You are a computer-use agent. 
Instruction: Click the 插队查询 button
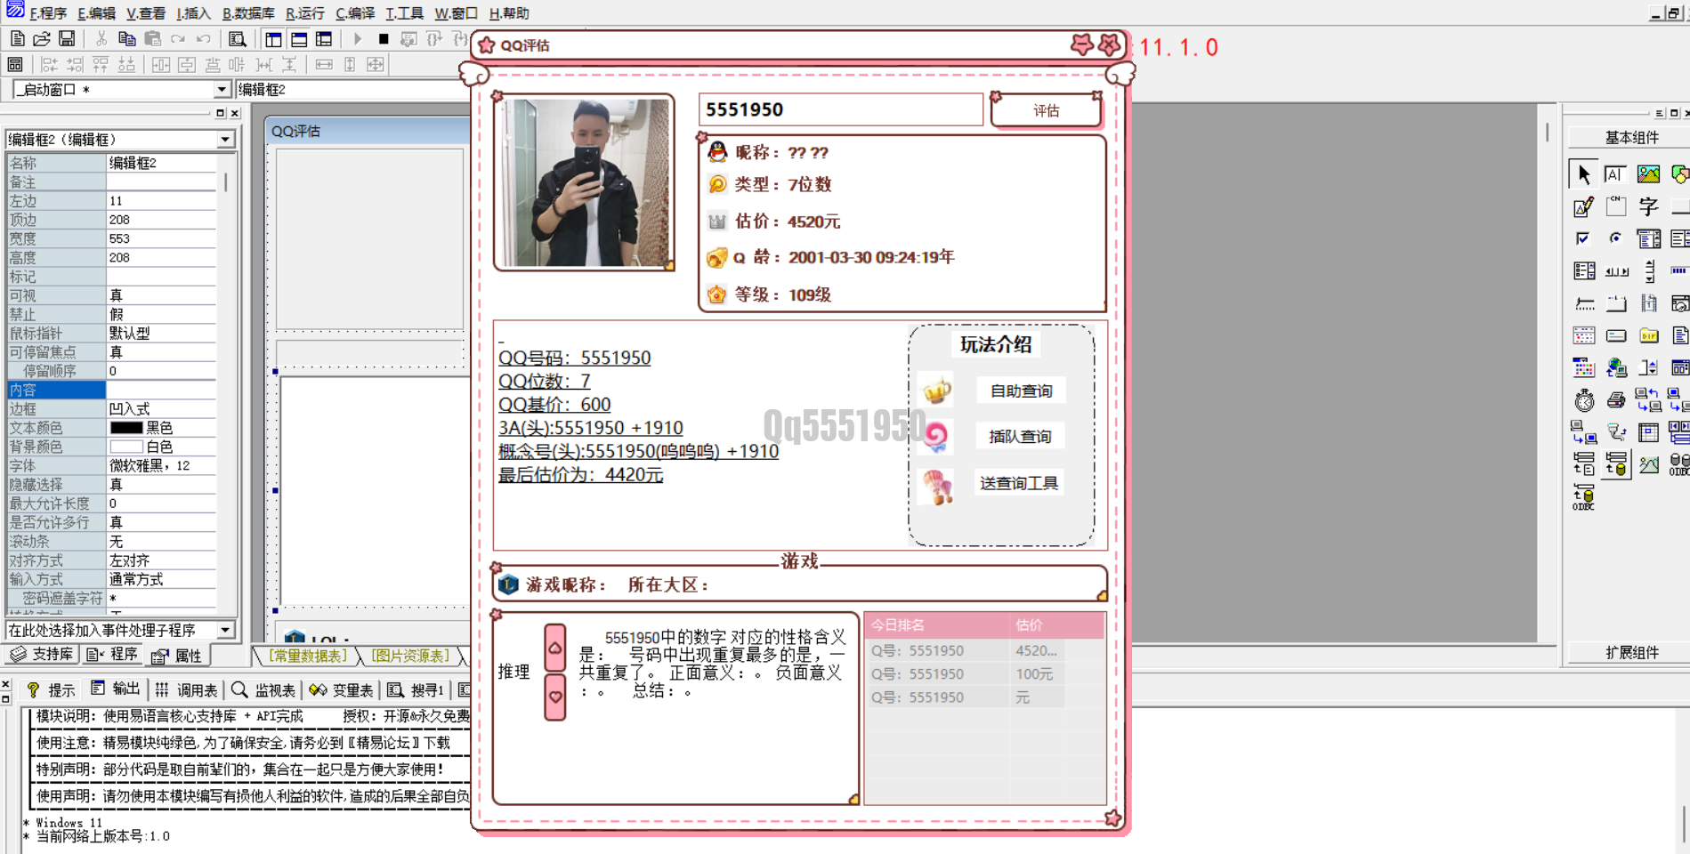click(x=1020, y=436)
